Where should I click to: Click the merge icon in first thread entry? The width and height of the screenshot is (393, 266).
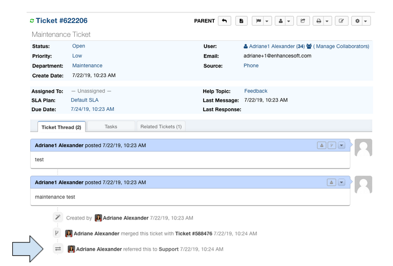331,146
